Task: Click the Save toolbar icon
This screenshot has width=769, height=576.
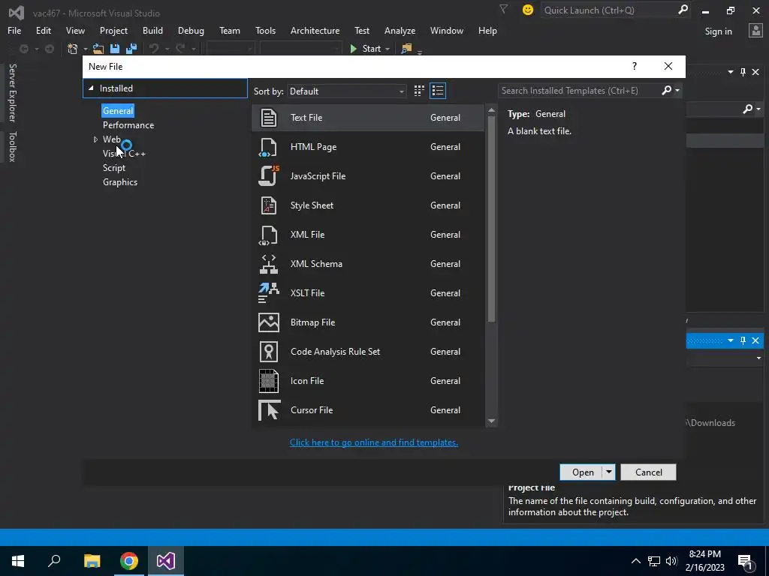Action: click(115, 49)
